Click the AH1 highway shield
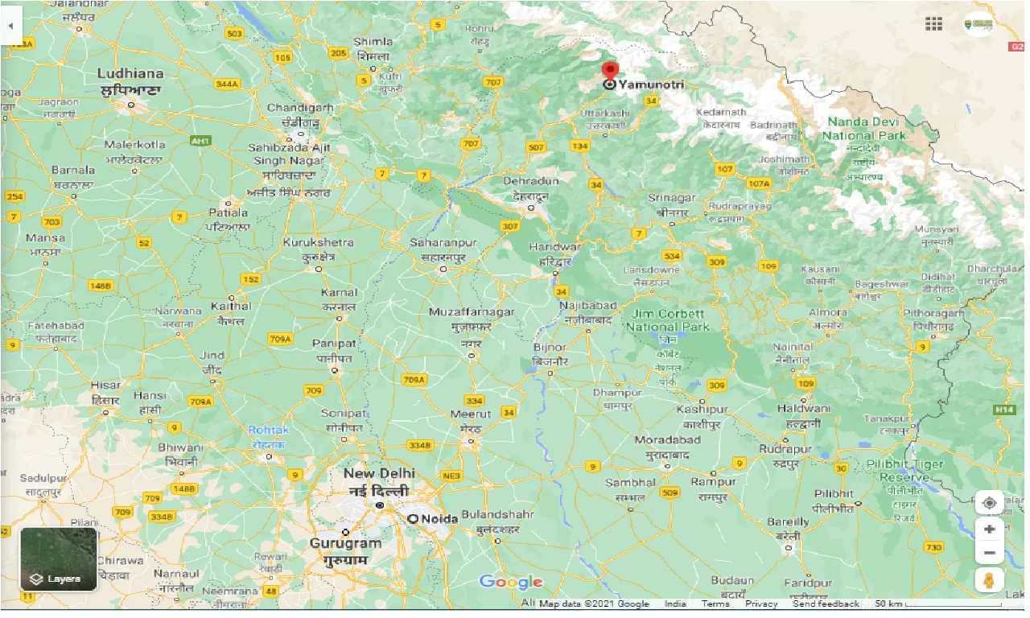 199,141
